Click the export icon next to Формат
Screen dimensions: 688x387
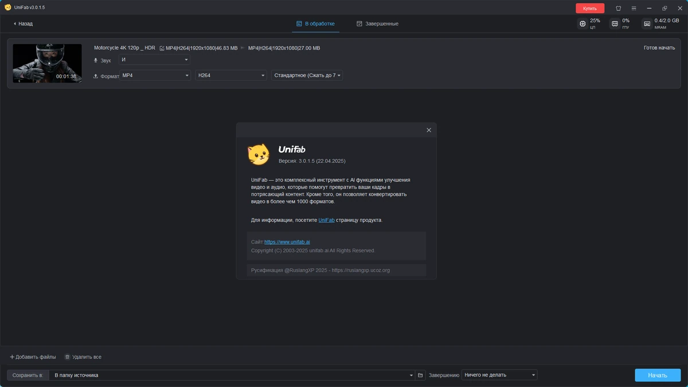[x=96, y=76]
